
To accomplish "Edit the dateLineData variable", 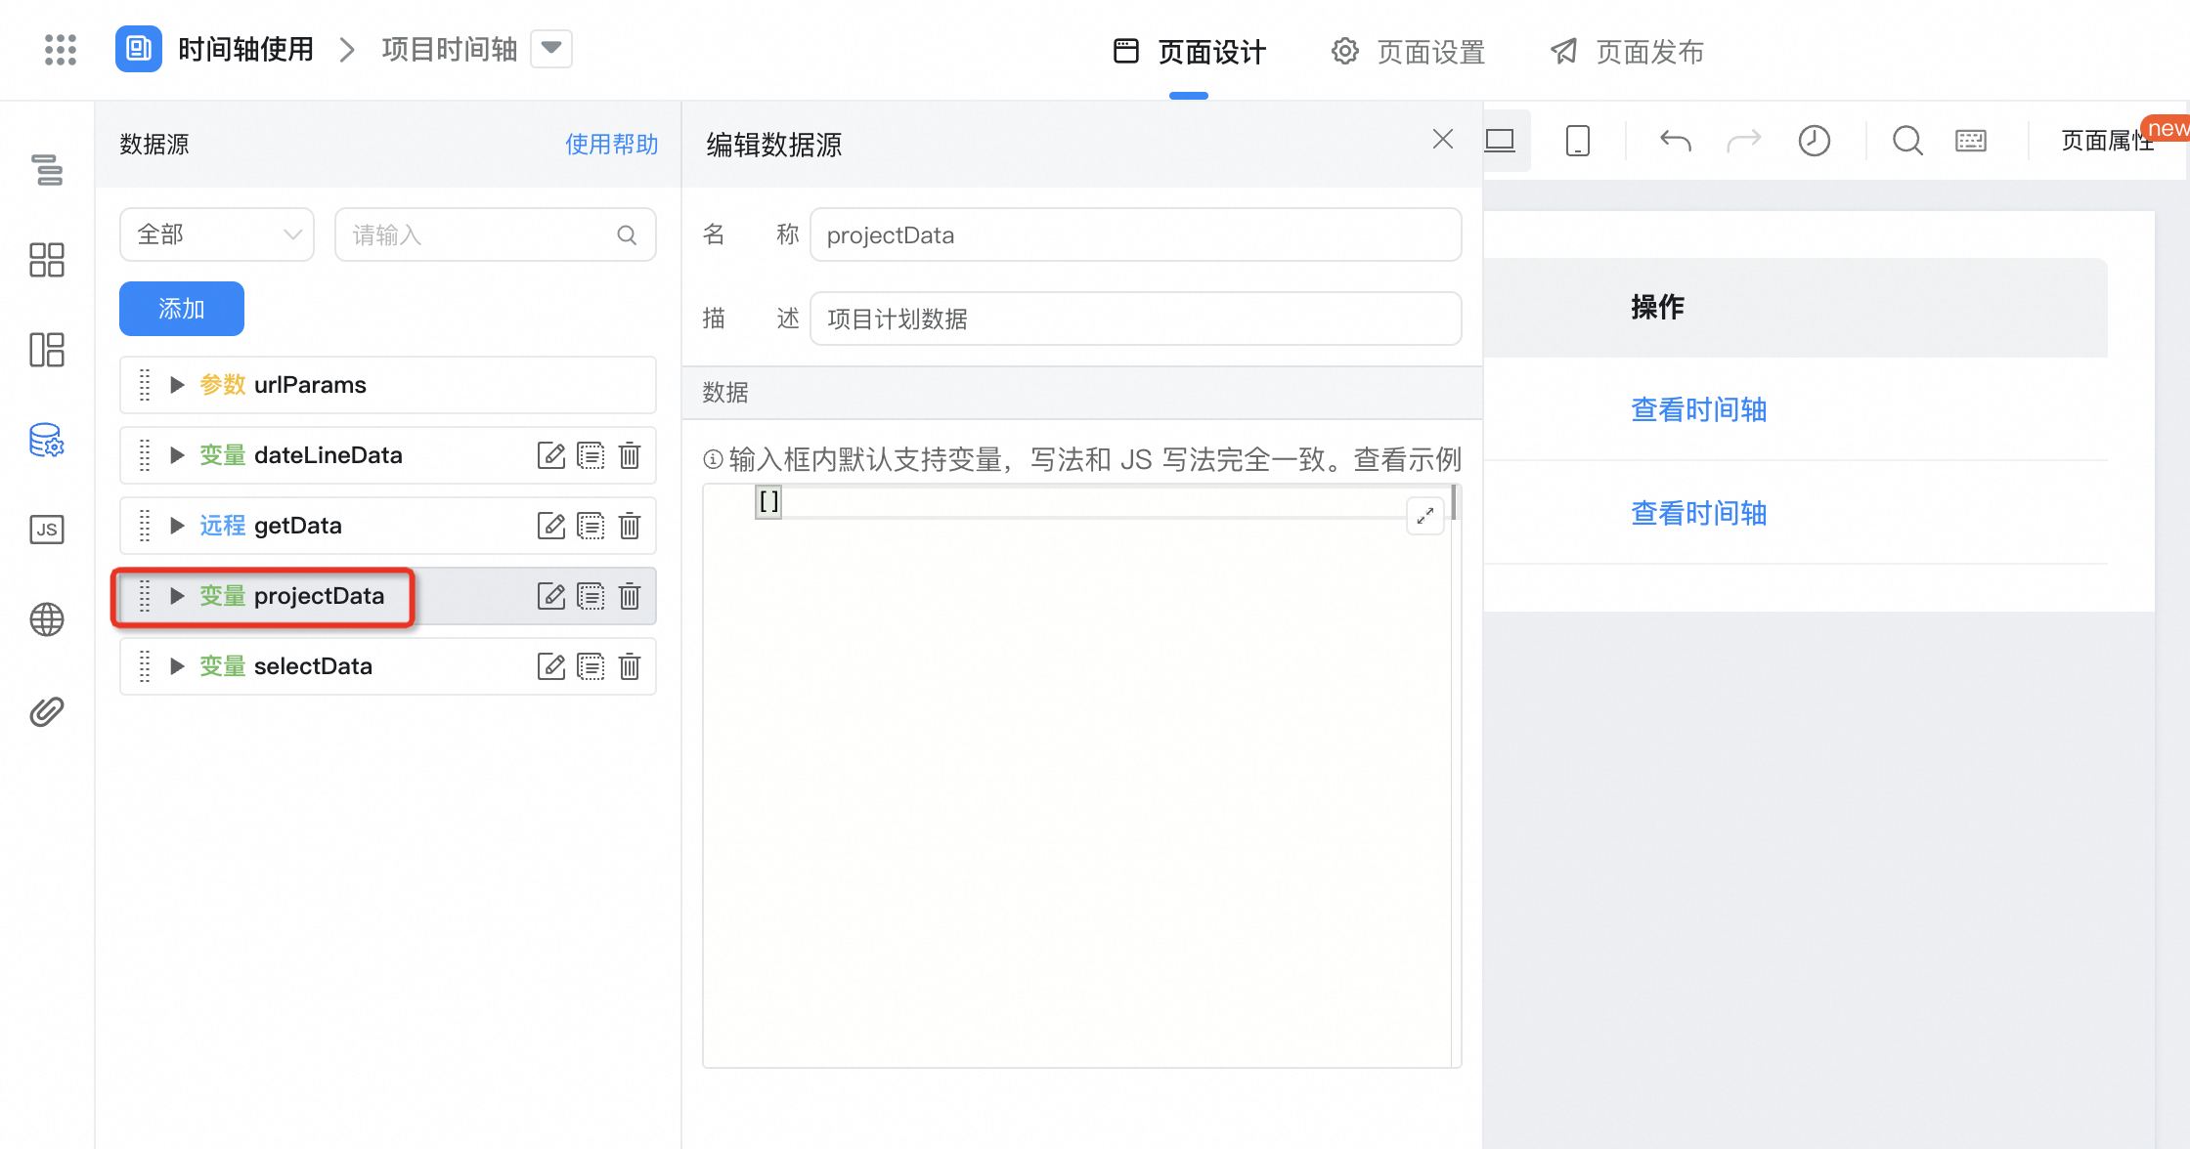I will (x=550, y=455).
